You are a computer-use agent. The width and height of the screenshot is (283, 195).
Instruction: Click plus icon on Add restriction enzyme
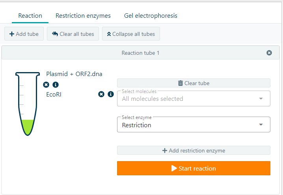(x=165, y=150)
